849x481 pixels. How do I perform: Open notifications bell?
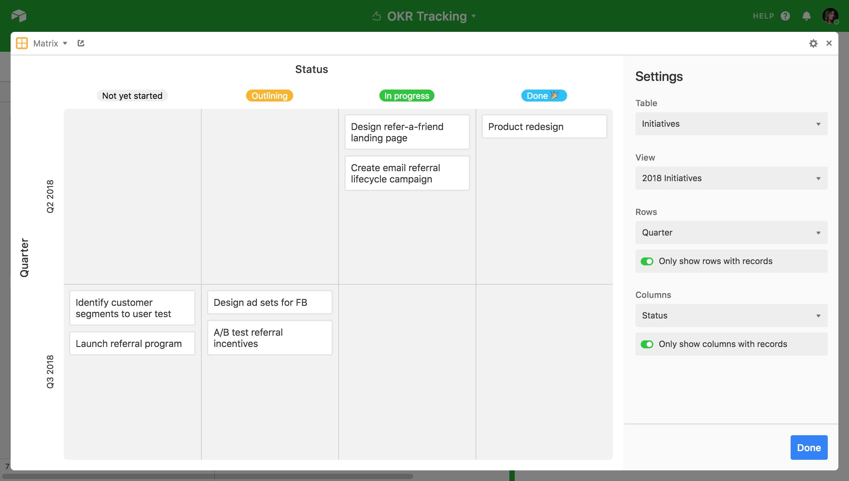tap(807, 16)
